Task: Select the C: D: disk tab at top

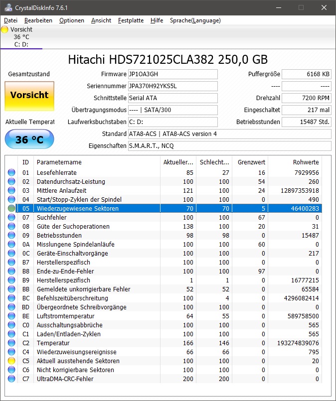Action: point(21,37)
